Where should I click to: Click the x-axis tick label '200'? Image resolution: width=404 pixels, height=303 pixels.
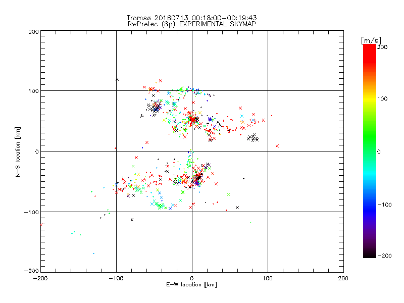[x=343, y=278]
